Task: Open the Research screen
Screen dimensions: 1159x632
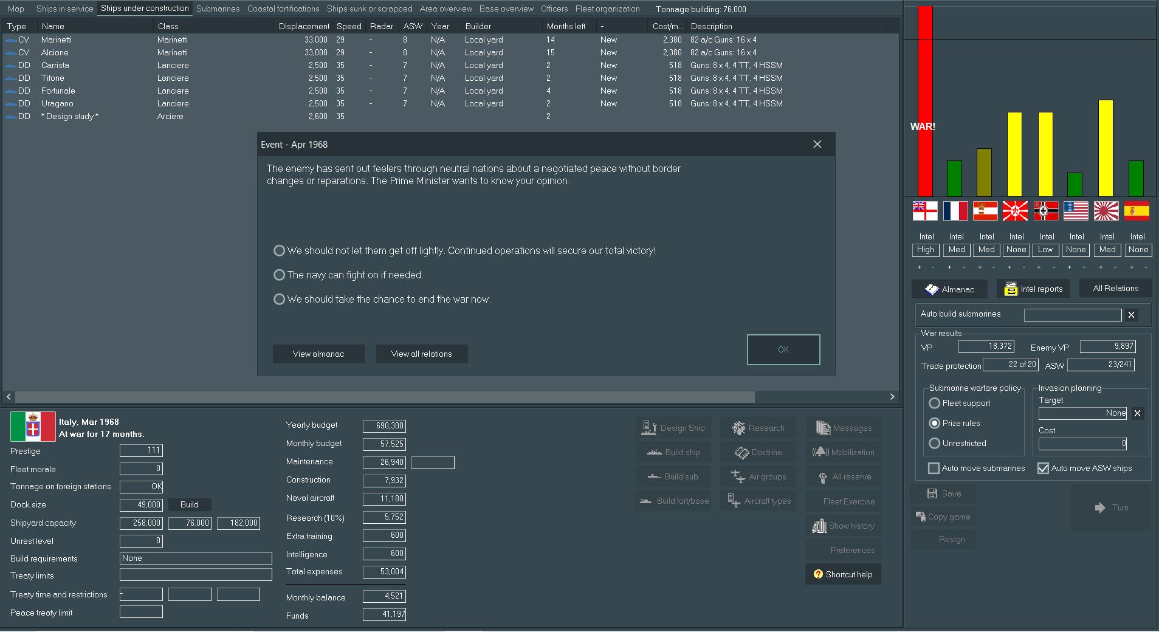Action: pos(758,428)
